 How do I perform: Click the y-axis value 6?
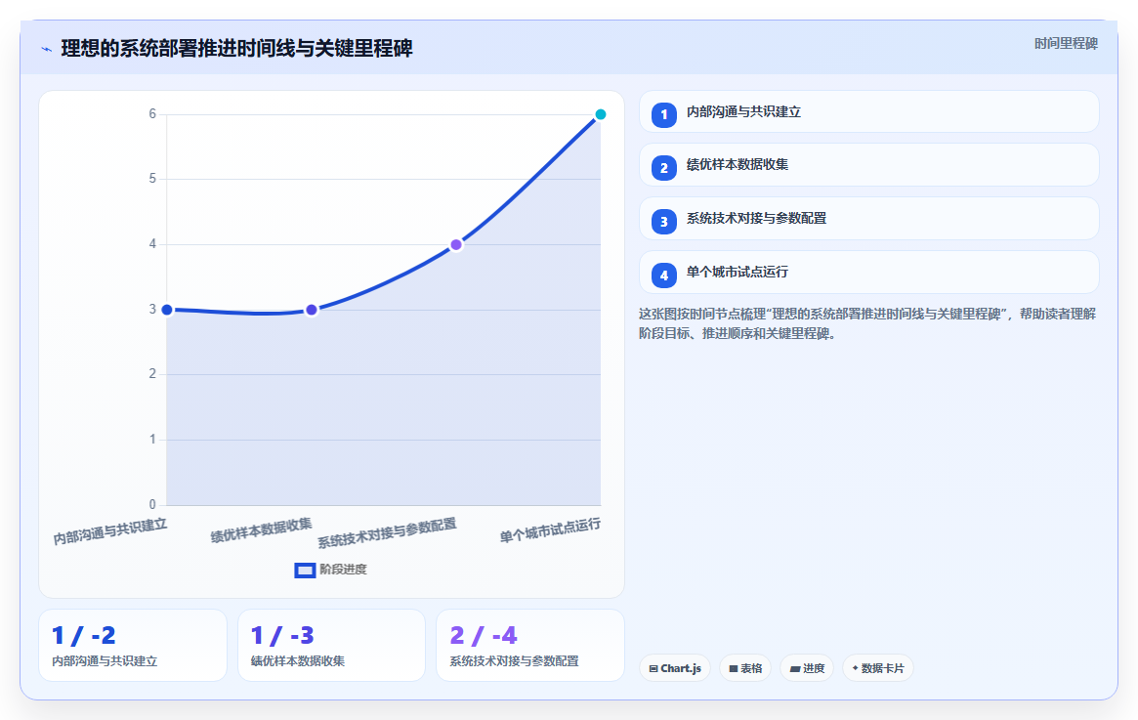[152, 114]
